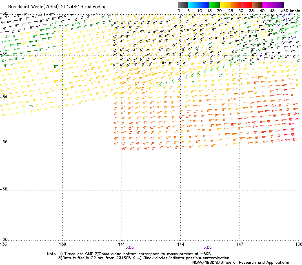The width and height of the screenshot is (302, 265).
Task: Click the 8:03 time label right of longitude 144
Action: pos(207,247)
